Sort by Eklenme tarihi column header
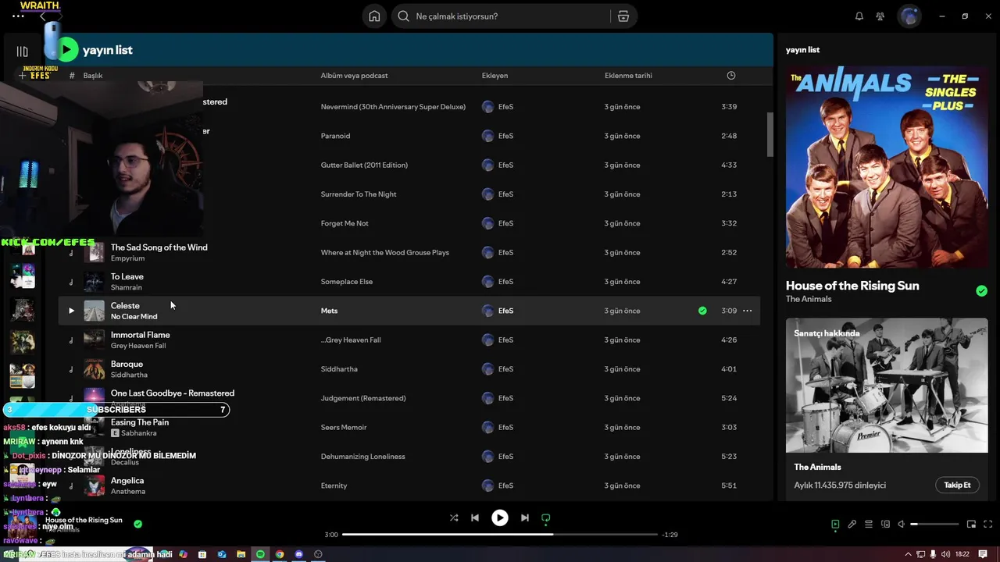Image resolution: width=1000 pixels, height=562 pixels. [628, 76]
